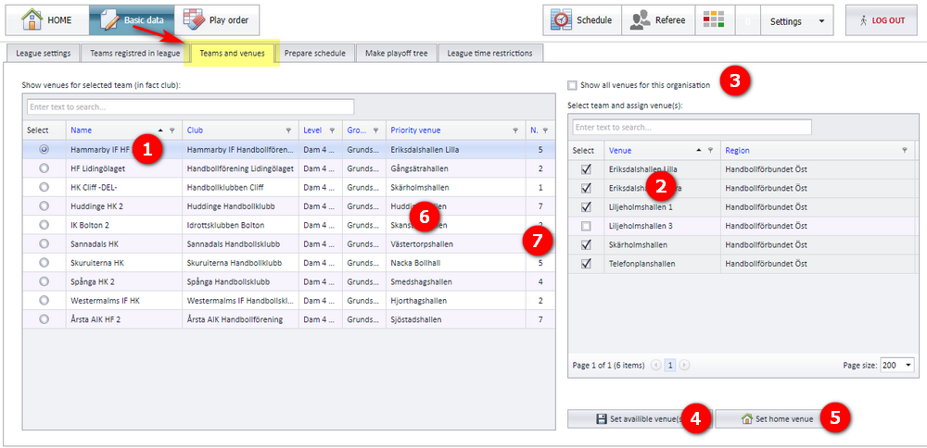927x448 pixels.
Task: Open filter icon on Gro... column
Action: (x=375, y=131)
